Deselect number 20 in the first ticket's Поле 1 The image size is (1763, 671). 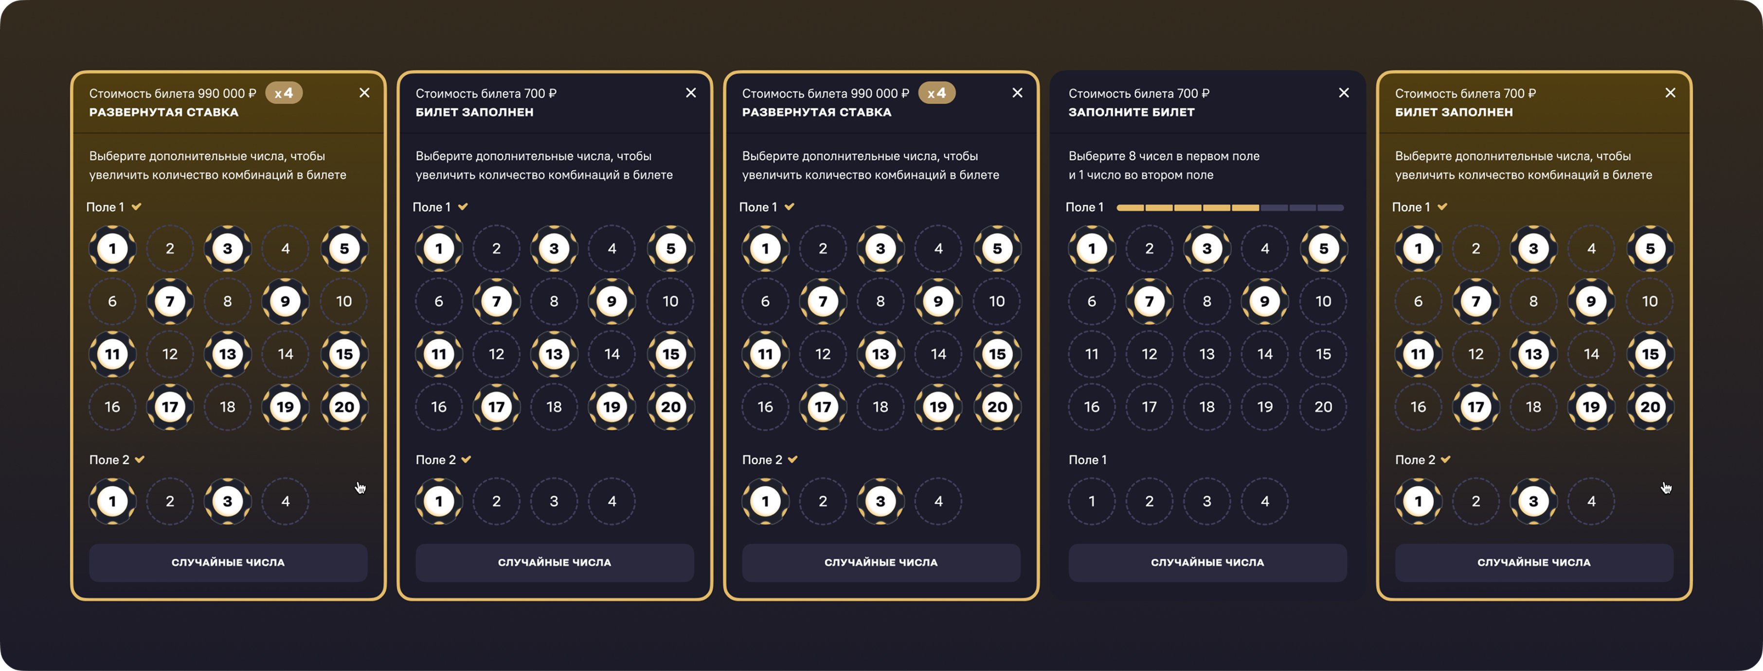tap(343, 407)
